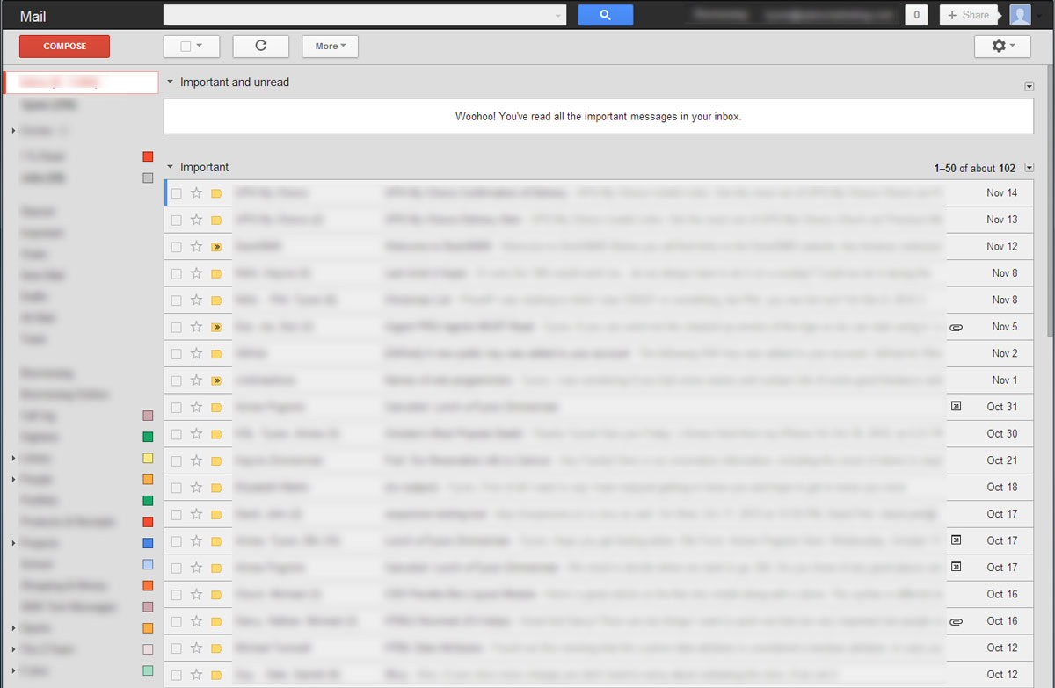Click the '1–50 of about 102' count text
The height and width of the screenshot is (688, 1055).
(975, 169)
